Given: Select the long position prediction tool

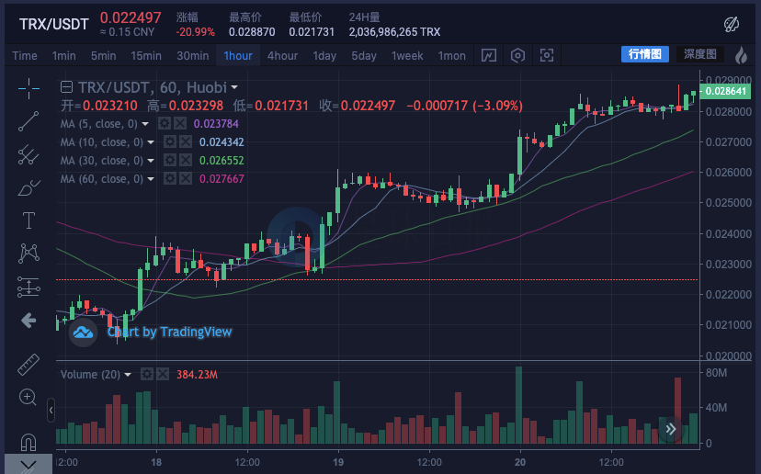Looking at the screenshot, I should (28, 287).
